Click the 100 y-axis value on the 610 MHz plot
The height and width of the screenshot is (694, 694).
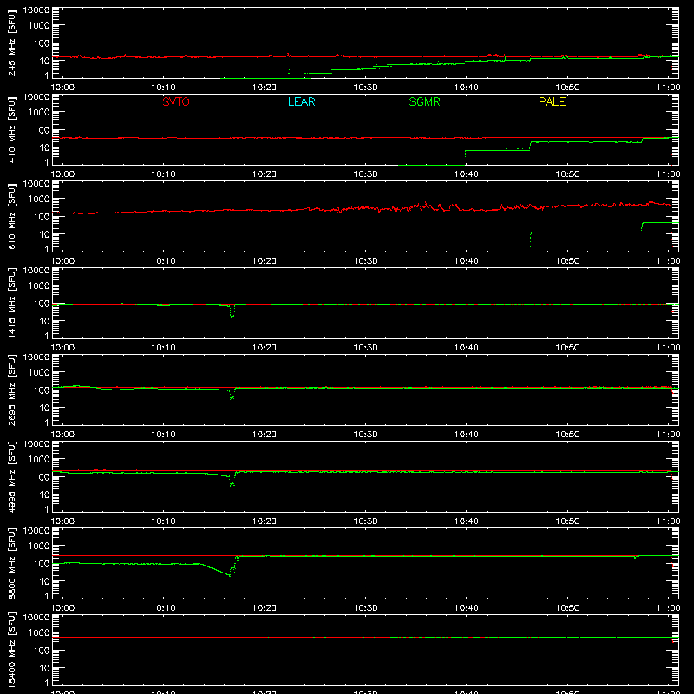coord(41,217)
